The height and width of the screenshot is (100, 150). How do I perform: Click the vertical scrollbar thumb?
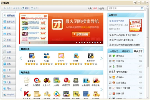click(147, 38)
